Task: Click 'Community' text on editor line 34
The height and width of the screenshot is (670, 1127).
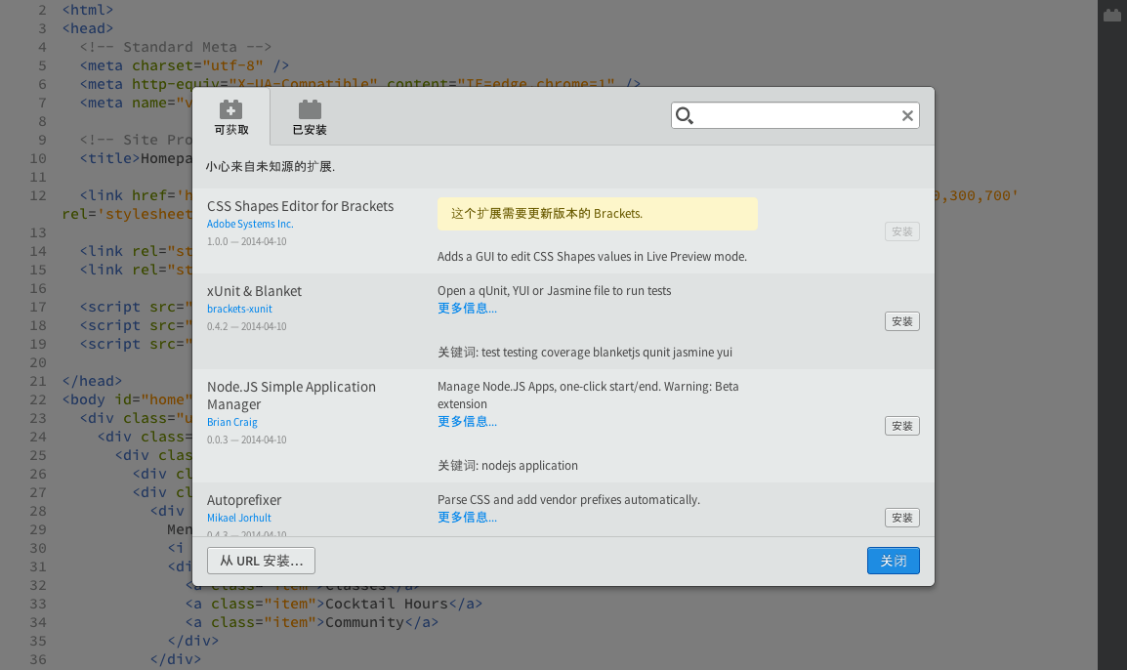Action: click(364, 622)
